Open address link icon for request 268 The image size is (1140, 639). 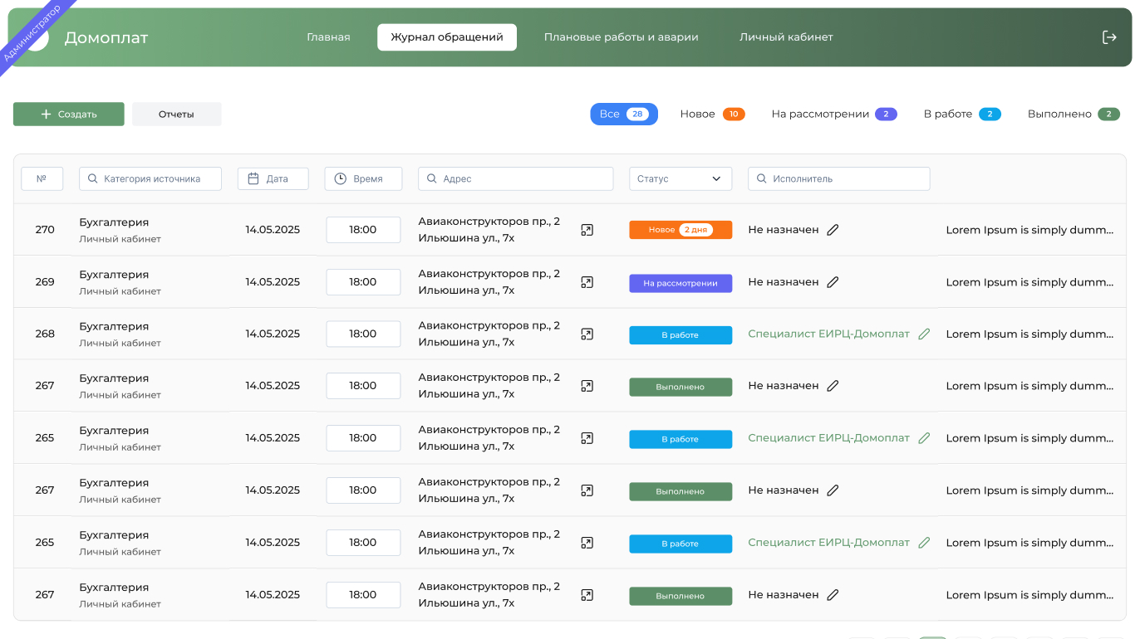(x=587, y=334)
